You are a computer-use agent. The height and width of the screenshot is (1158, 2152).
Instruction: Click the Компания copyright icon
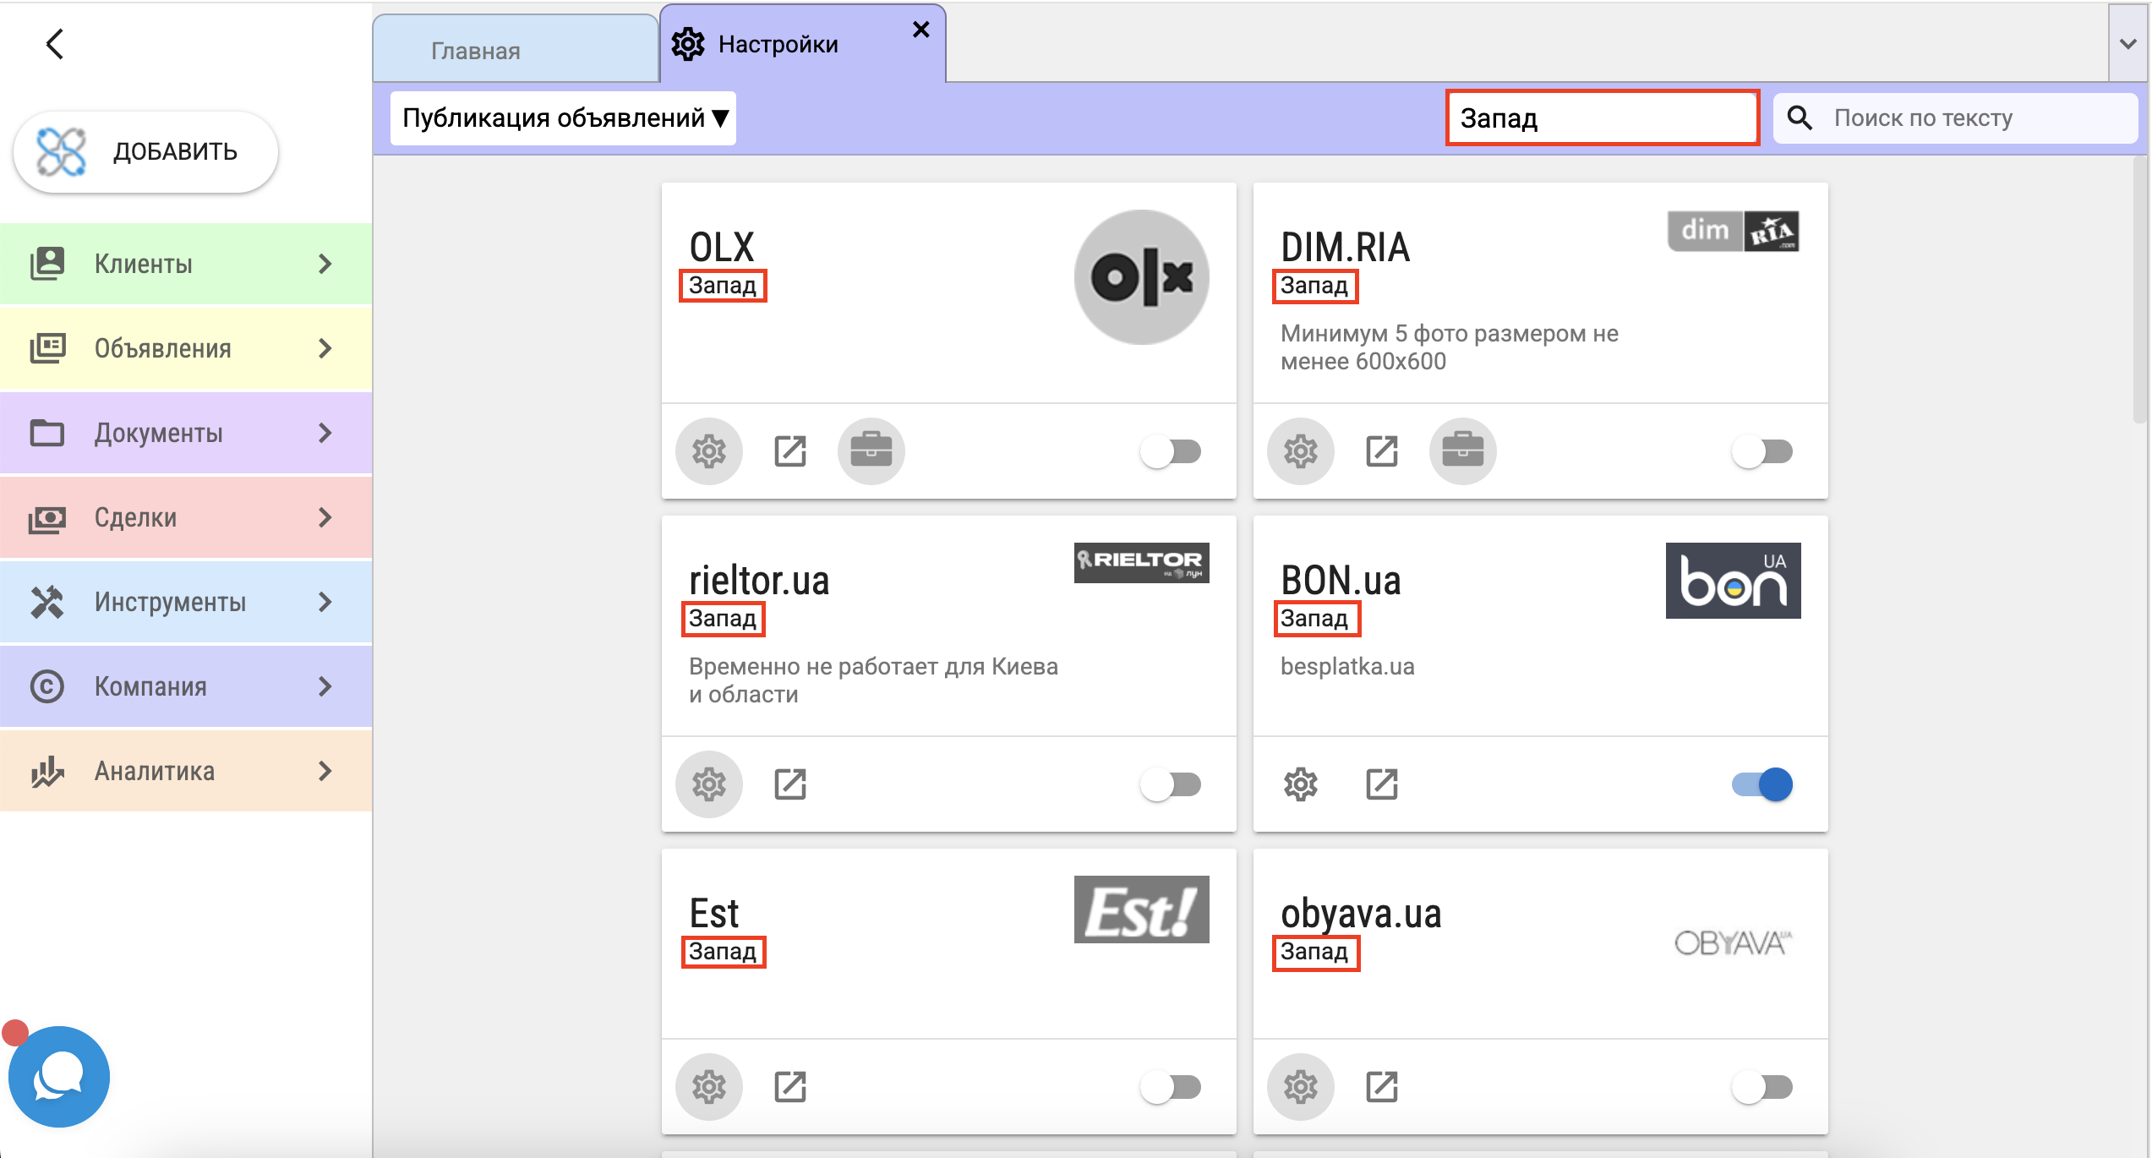coord(47,686)
